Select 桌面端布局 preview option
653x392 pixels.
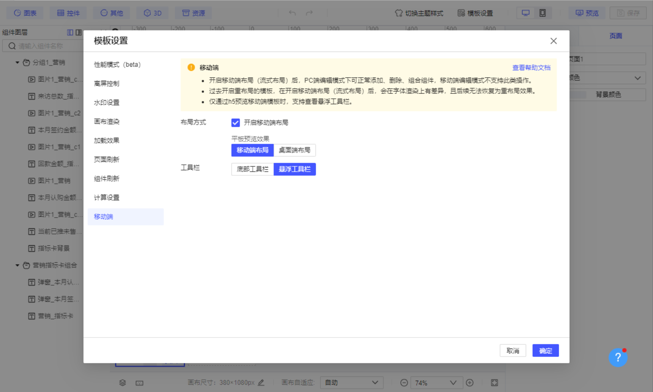(x=295, y=150)
